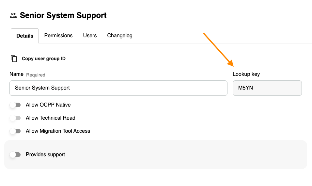Click the "Allow Technical Read" label text
312x186 pixels.
[x=51, y=118]
